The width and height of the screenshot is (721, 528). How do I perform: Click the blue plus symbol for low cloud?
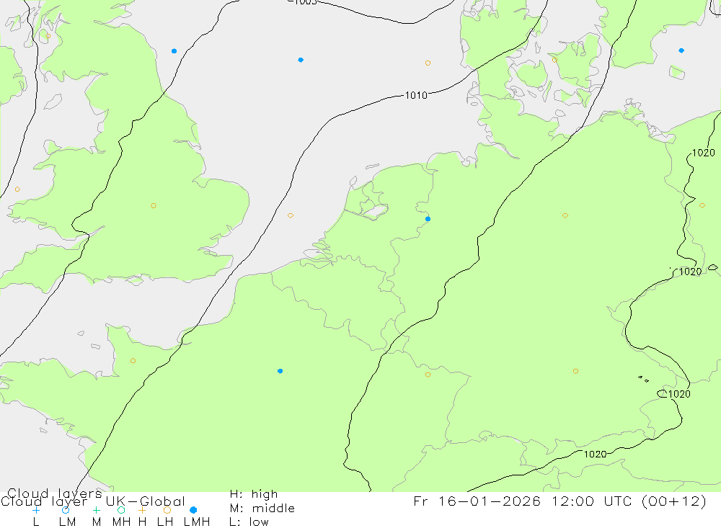coord(36,510)
